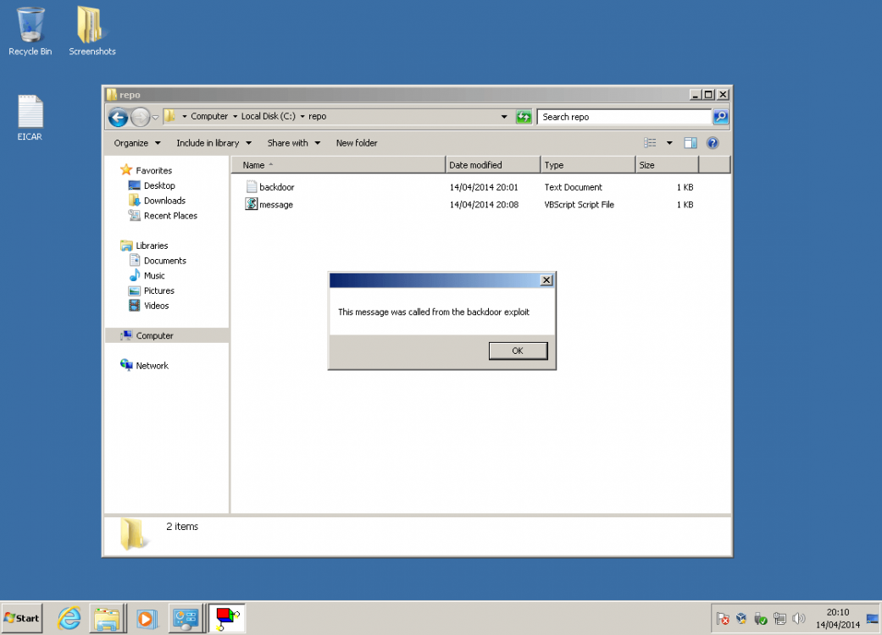Screen dimensions: 882x635
Task: Select Libraries in navigation pane
Action: pos(144,246)
